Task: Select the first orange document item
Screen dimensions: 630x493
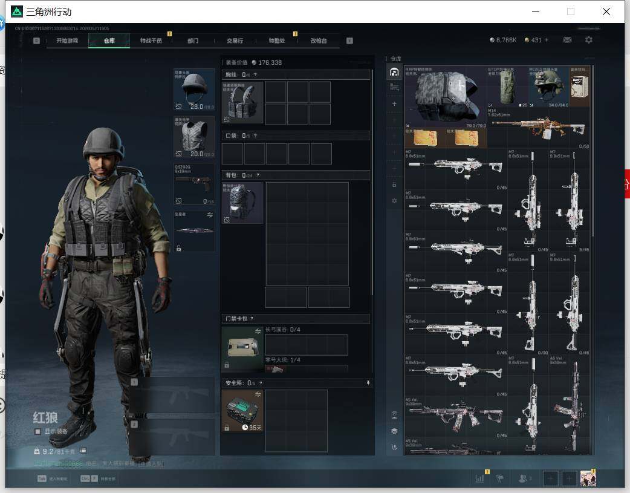Action: [425, 139]
